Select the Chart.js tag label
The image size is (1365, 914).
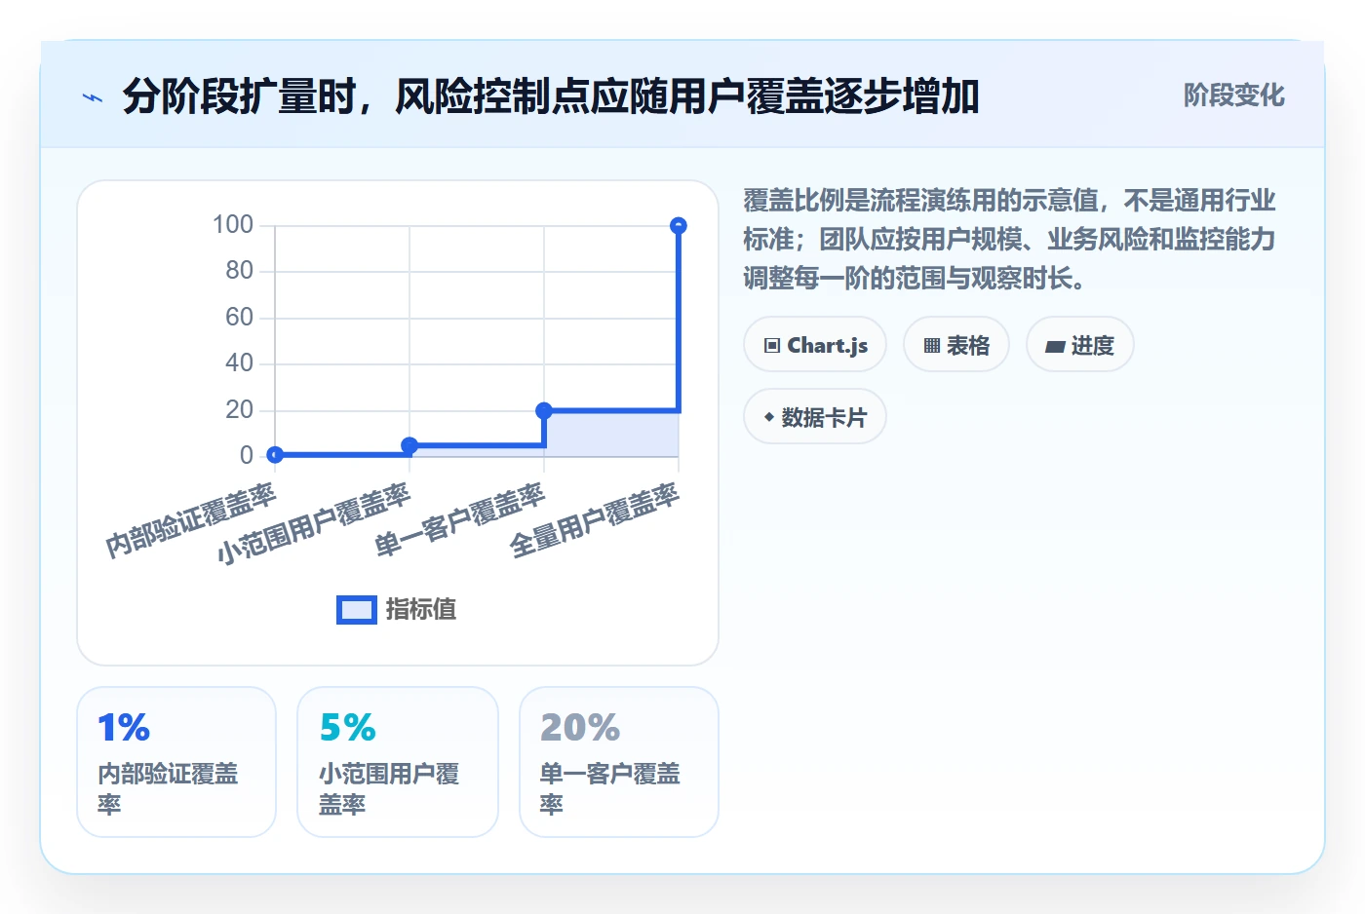pyautogui.click(x=828, y=346)
